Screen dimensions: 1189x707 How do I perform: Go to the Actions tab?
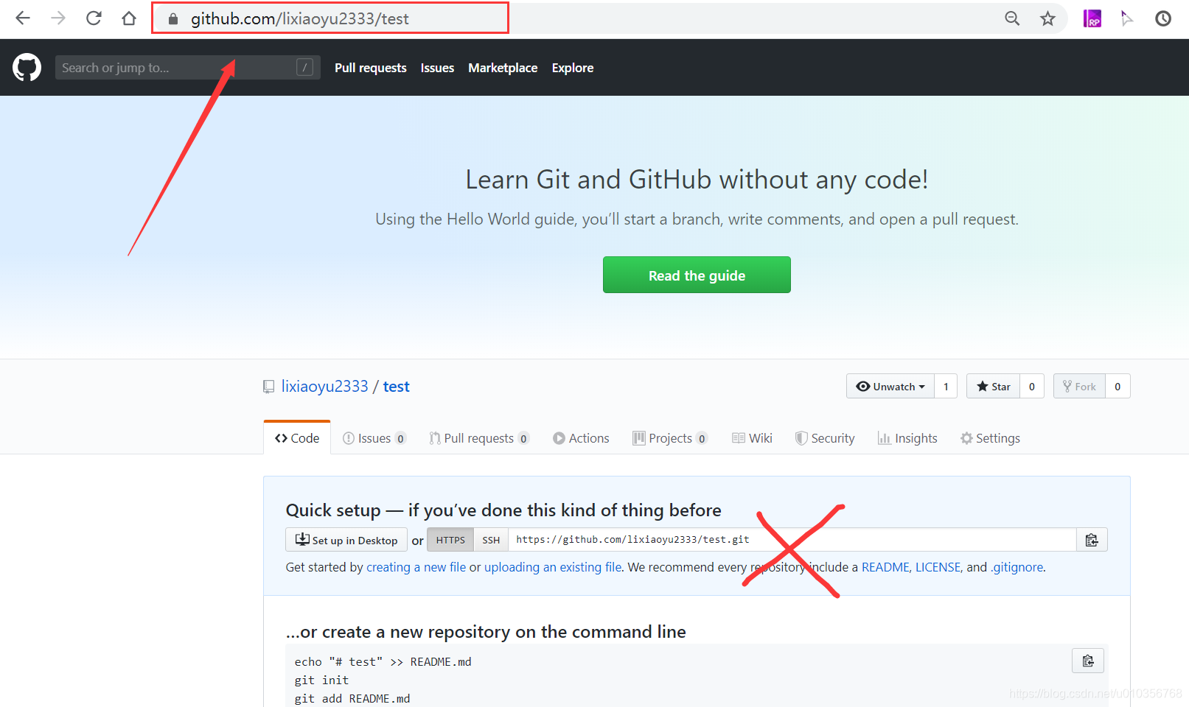coord(581,438)
